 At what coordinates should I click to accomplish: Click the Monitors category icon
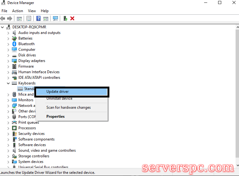point(14,100)
